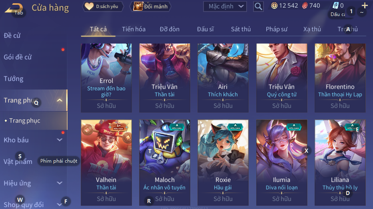The image size is (373, 209).
Task: Click the back arrow logo icon
Action: point(14,8)
